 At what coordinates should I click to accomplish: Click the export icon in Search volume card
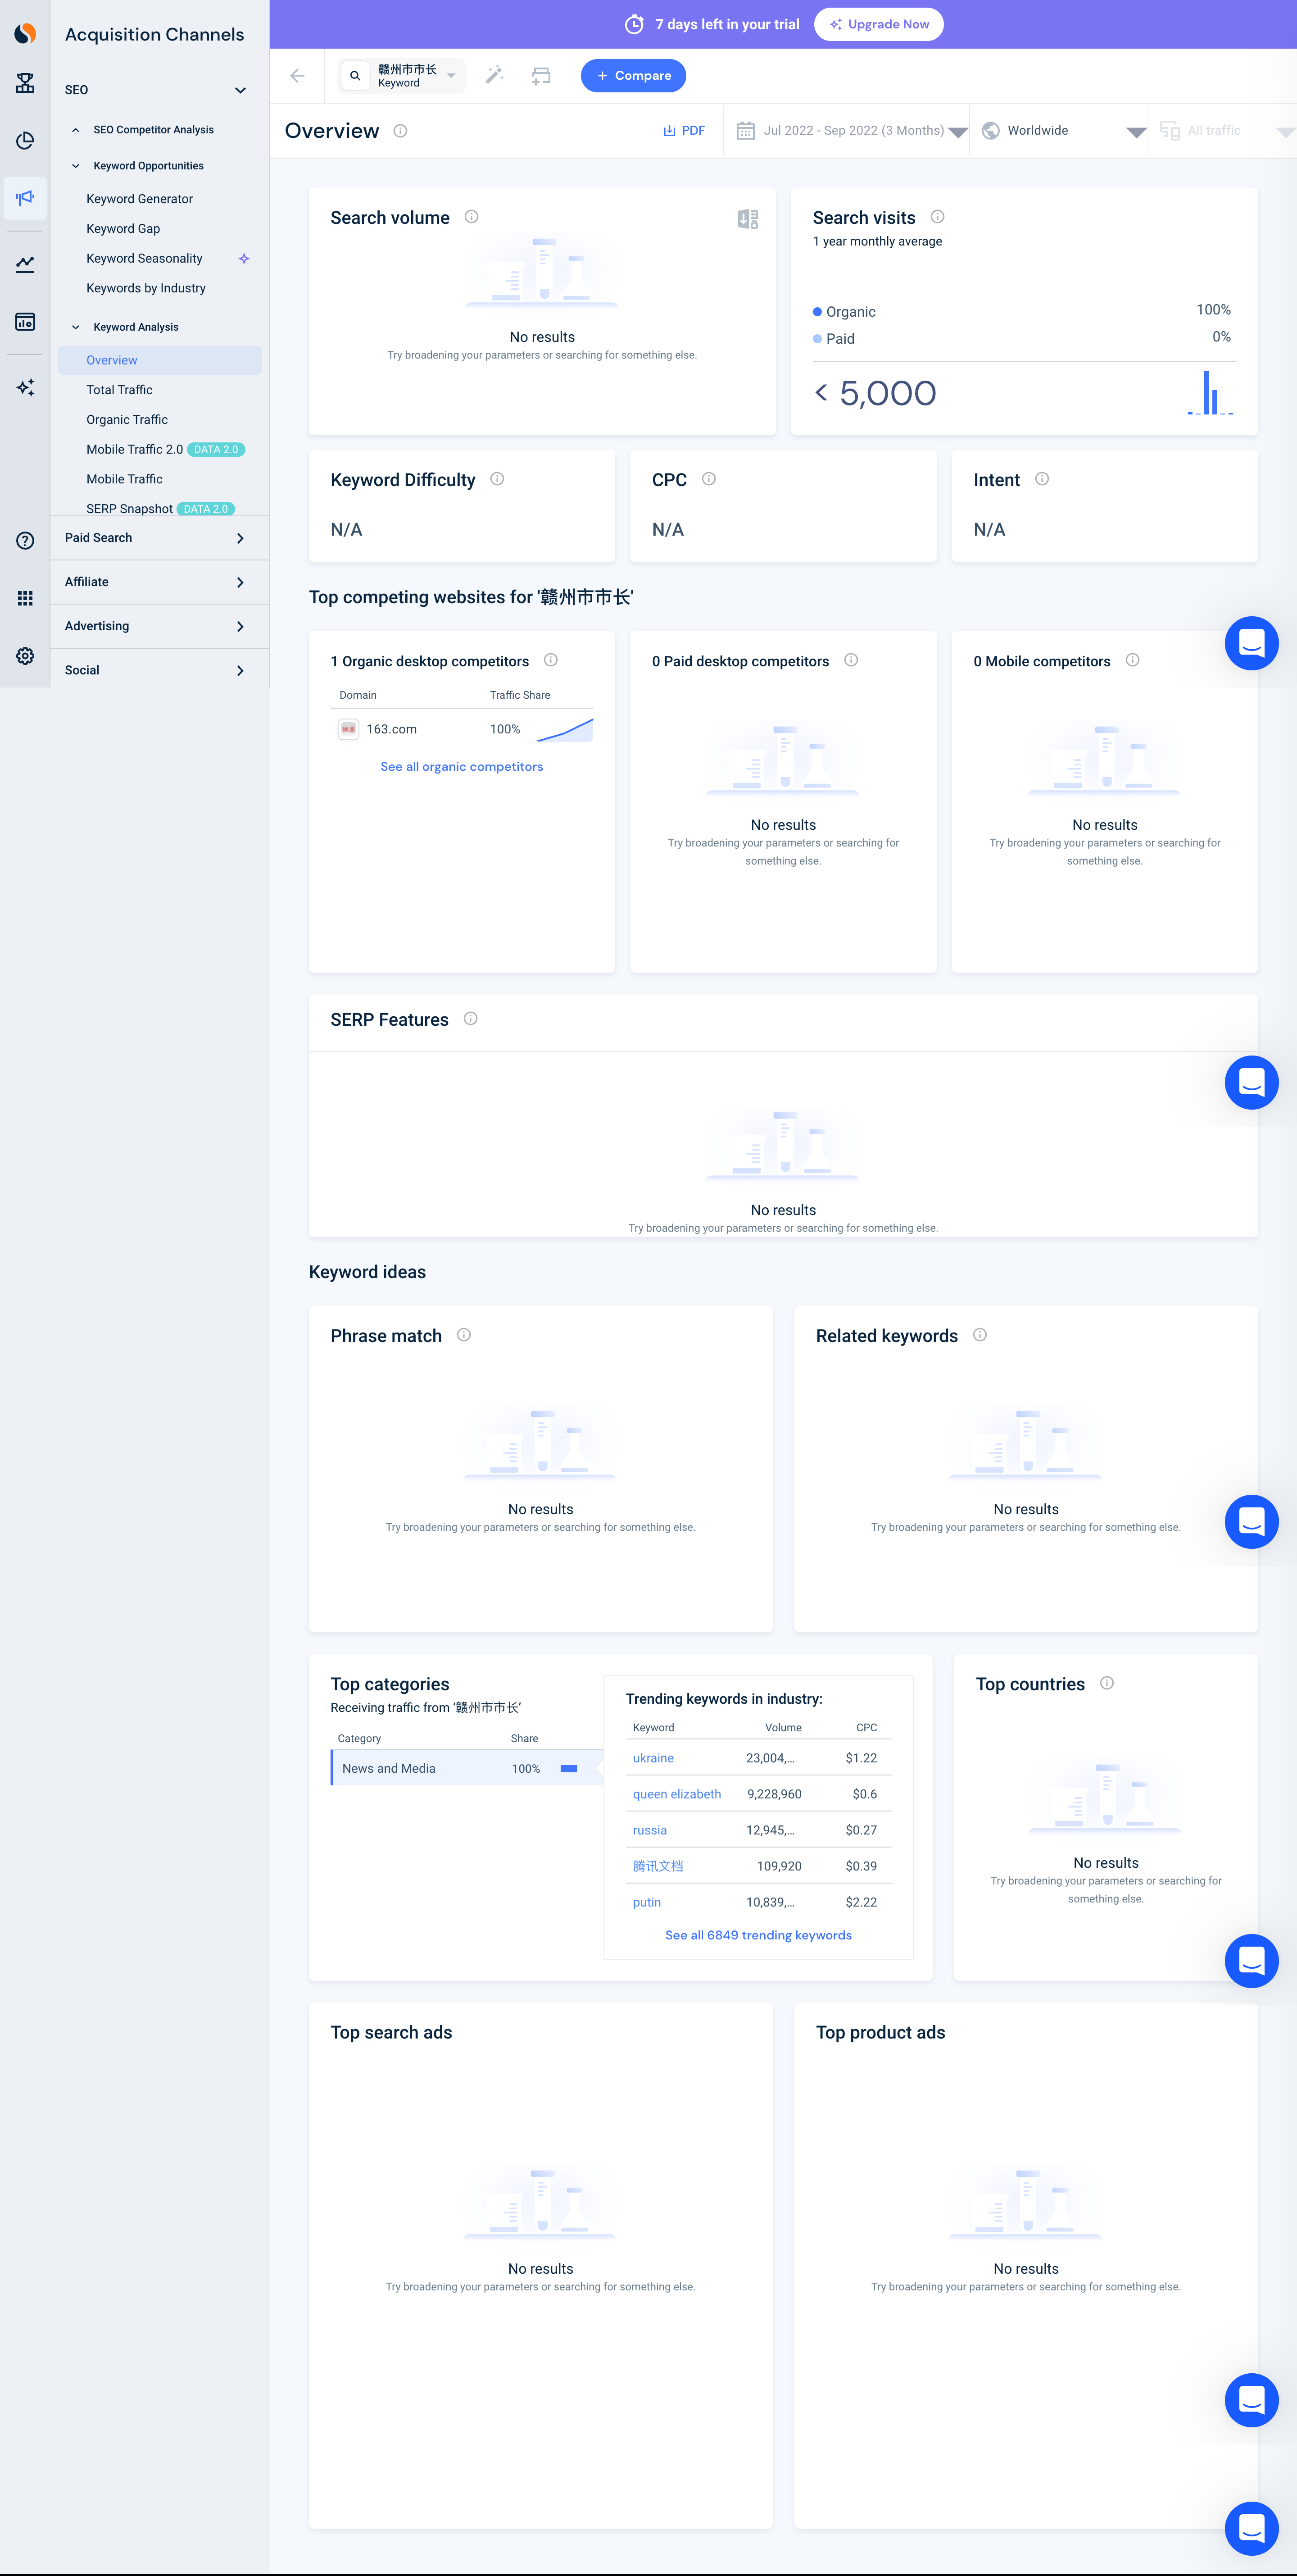coord(748,219)
